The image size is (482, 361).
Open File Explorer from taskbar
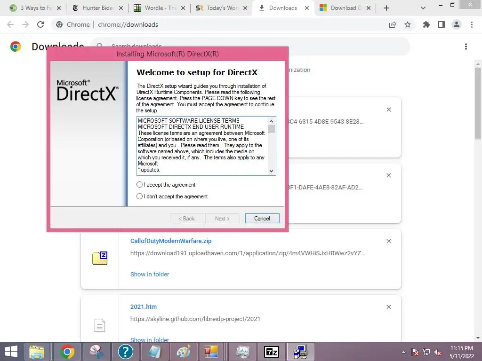click(x=37, y=352)
